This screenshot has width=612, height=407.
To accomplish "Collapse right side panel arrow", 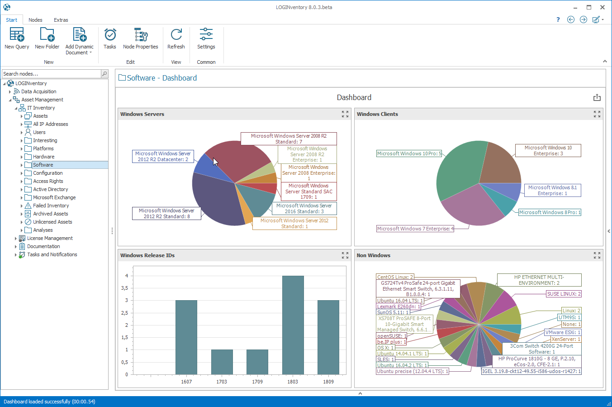I will [609, 231].
